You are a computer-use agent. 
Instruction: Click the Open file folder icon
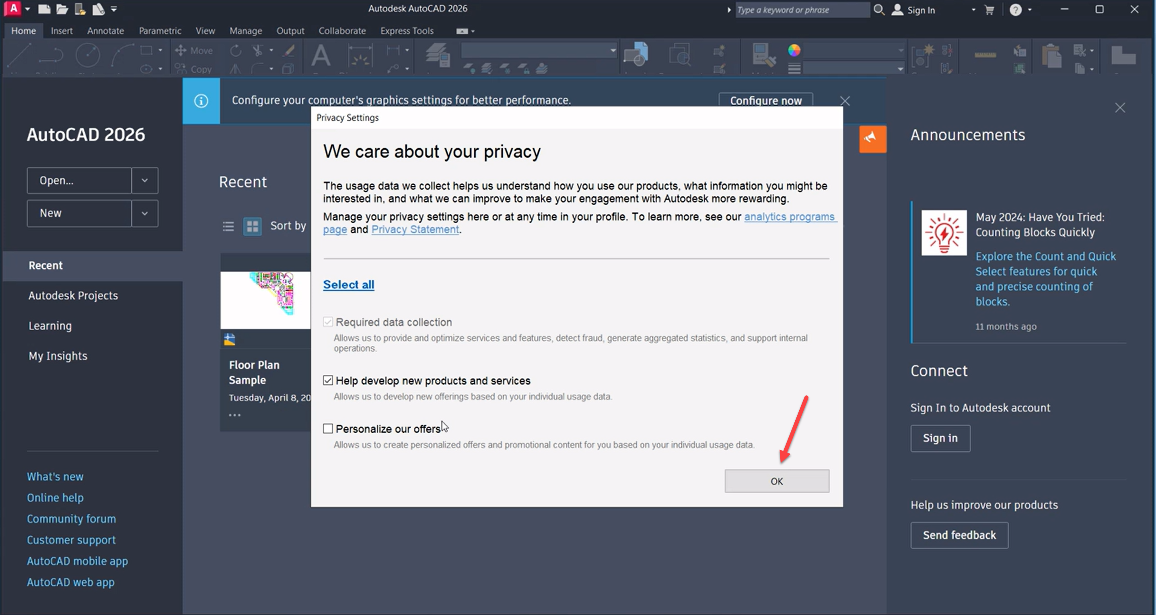(62, 9)
